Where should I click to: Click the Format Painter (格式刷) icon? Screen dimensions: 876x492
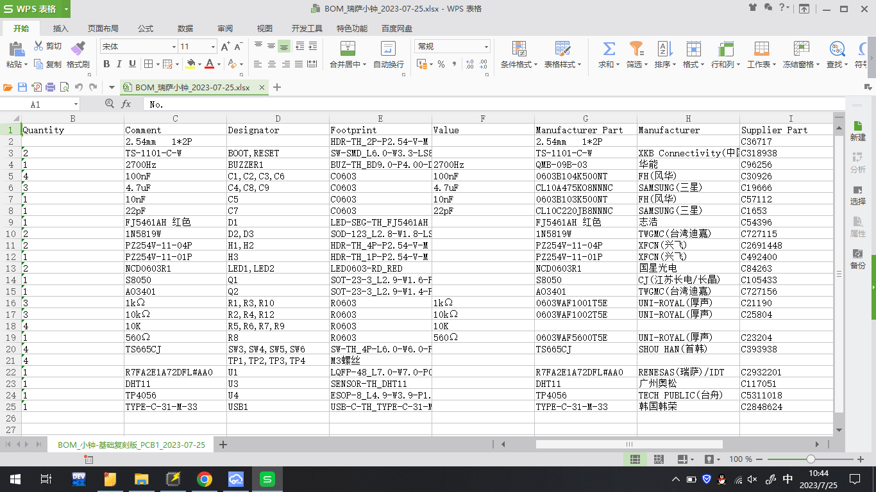78,49
